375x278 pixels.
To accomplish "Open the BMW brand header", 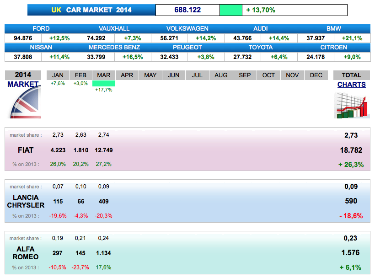I will coord(334,29).
